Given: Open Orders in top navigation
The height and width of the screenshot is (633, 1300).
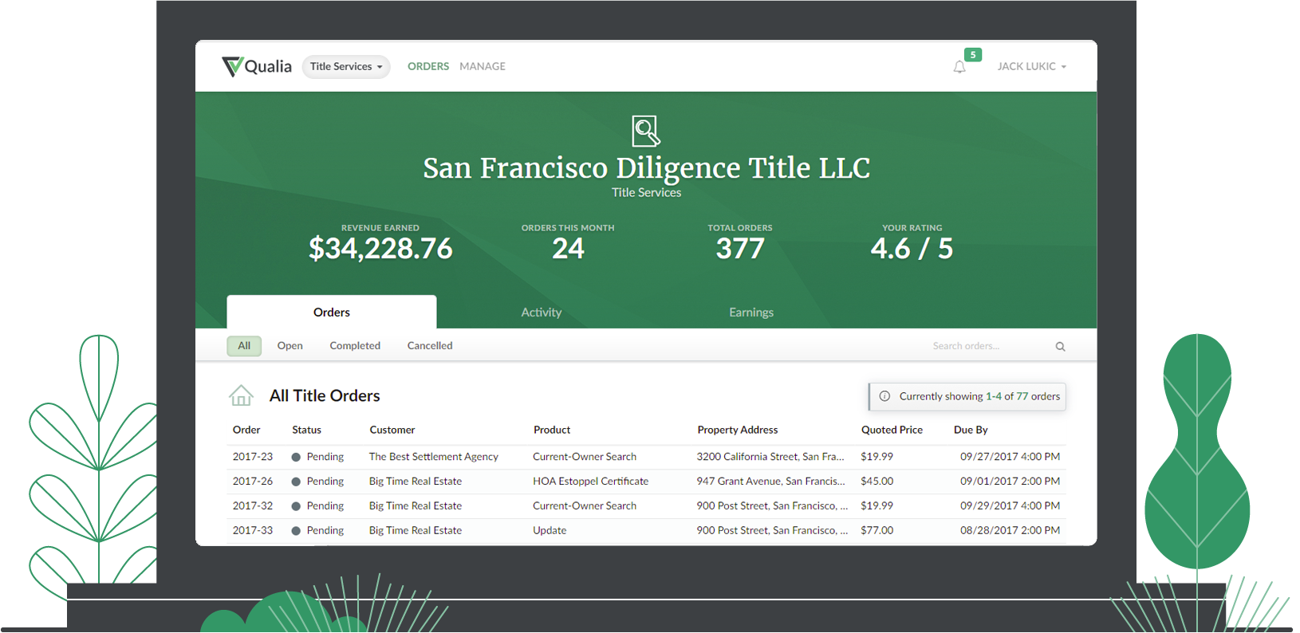Looking at the screenshot, I should 427,67.
